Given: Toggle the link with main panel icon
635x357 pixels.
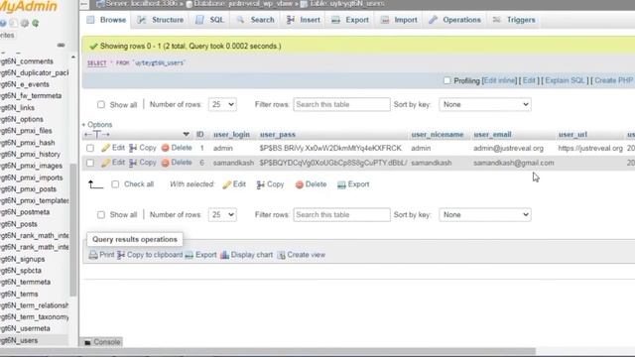Looking at the screenshot, I should pyautogui.click(x=61, y=45).
